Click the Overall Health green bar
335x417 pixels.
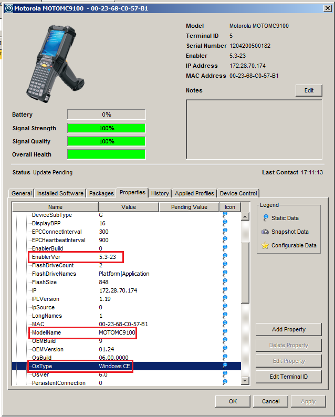click(107, 154)
